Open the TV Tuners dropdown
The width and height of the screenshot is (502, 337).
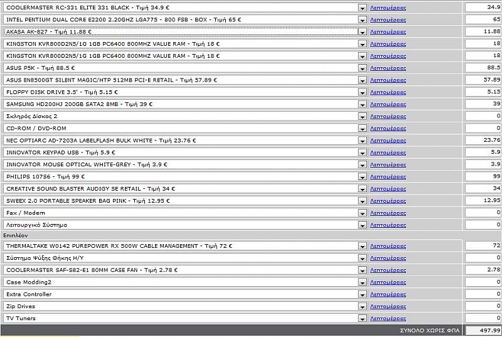coord(362,319)
